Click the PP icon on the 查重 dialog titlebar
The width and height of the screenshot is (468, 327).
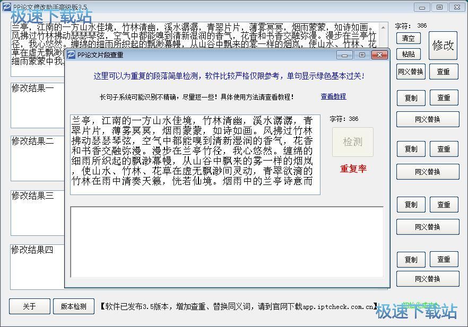[72, 55]
